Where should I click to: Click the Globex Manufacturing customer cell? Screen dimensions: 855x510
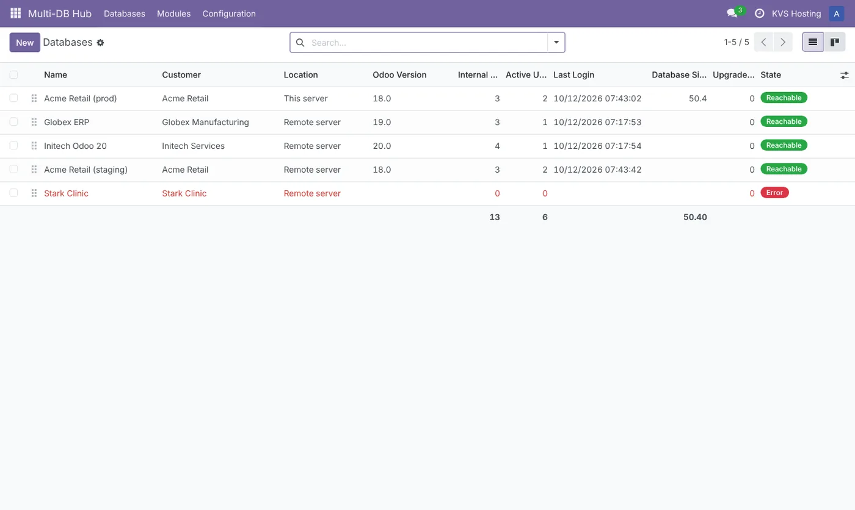coord(205,122)
